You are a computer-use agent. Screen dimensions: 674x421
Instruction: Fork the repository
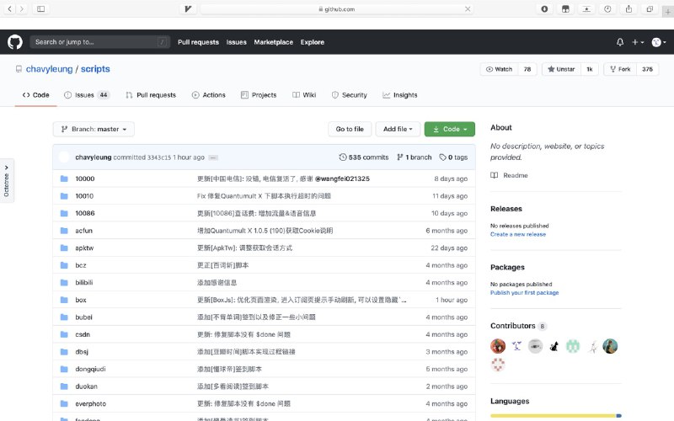coord(620,69)
